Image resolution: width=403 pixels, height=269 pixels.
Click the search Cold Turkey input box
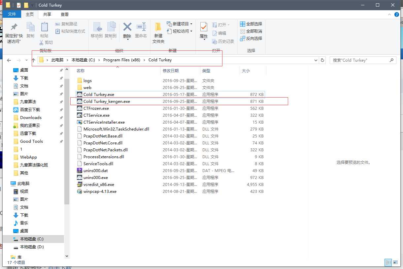360,60
